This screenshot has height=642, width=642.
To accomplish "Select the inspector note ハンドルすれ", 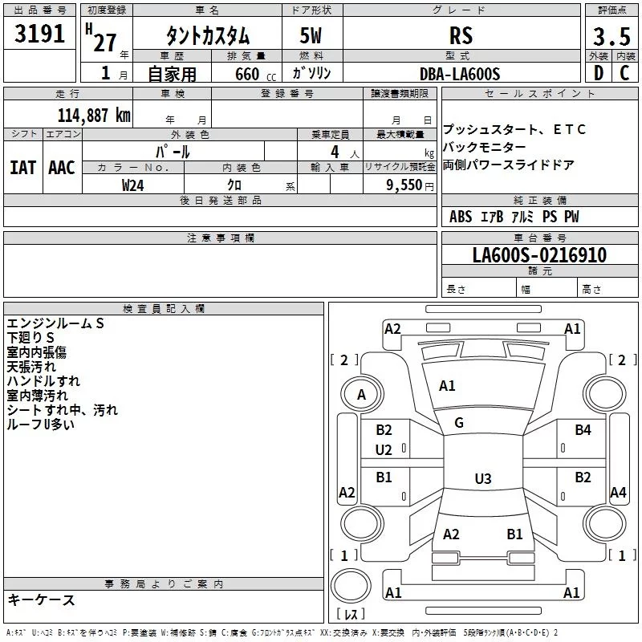I will pyautogui.click(x=43, y=380).
